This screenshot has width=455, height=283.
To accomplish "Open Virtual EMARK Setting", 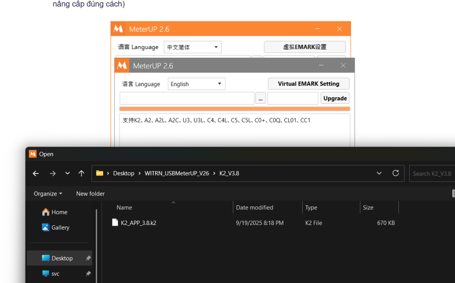I will [x=308, y=84].
